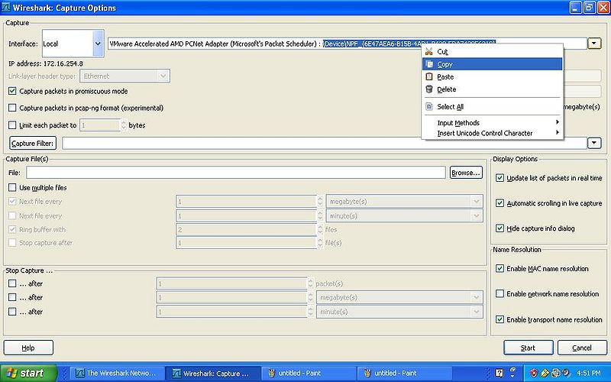Check the Limit each packet to checkbox
The width and height of the screenshot is (611, 382).
click(x=12, y=125)
